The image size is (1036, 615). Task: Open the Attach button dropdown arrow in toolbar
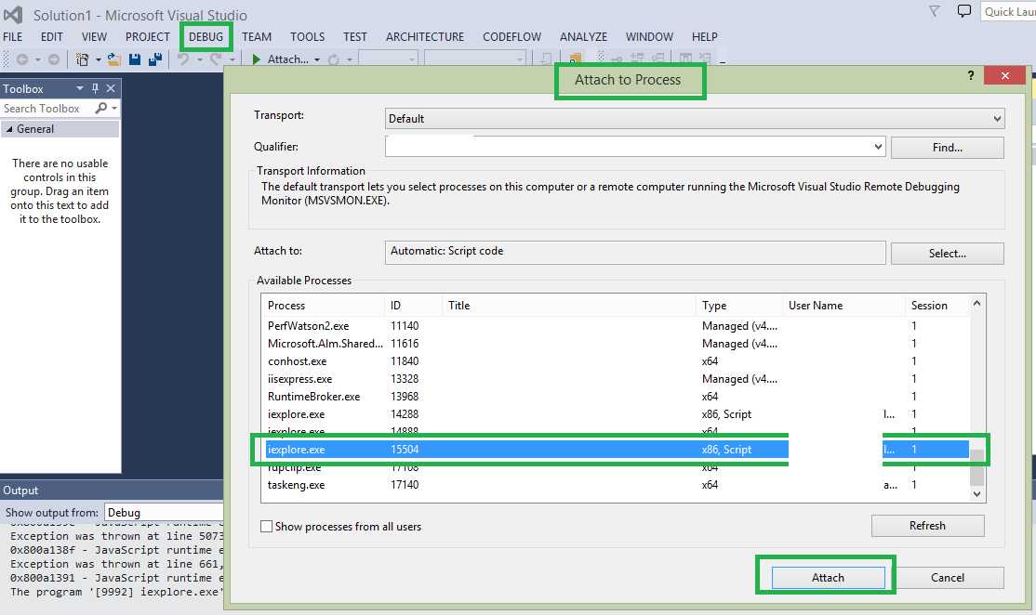(x=317, y=60)
